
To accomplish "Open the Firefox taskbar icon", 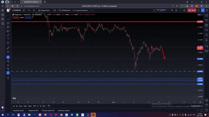I will pyautogui.click(x=45, y=115).
